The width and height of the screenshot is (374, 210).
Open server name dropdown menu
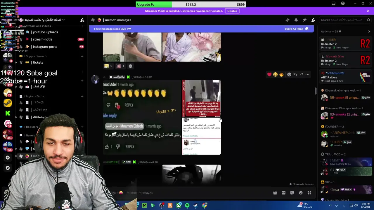click(44, 20)
